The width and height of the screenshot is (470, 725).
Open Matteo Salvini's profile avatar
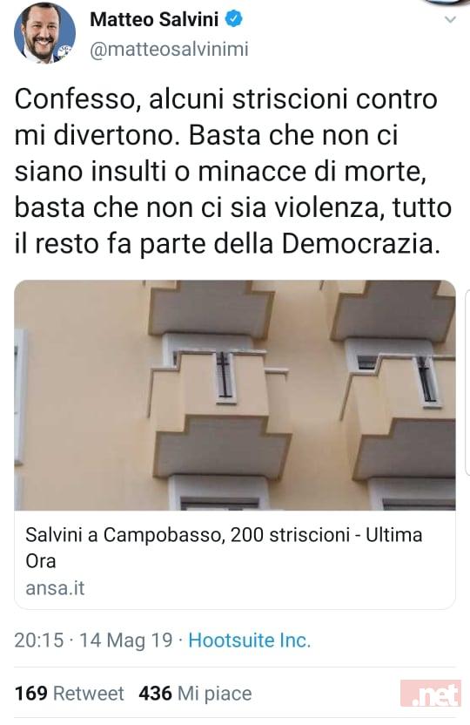click(44, 33)
